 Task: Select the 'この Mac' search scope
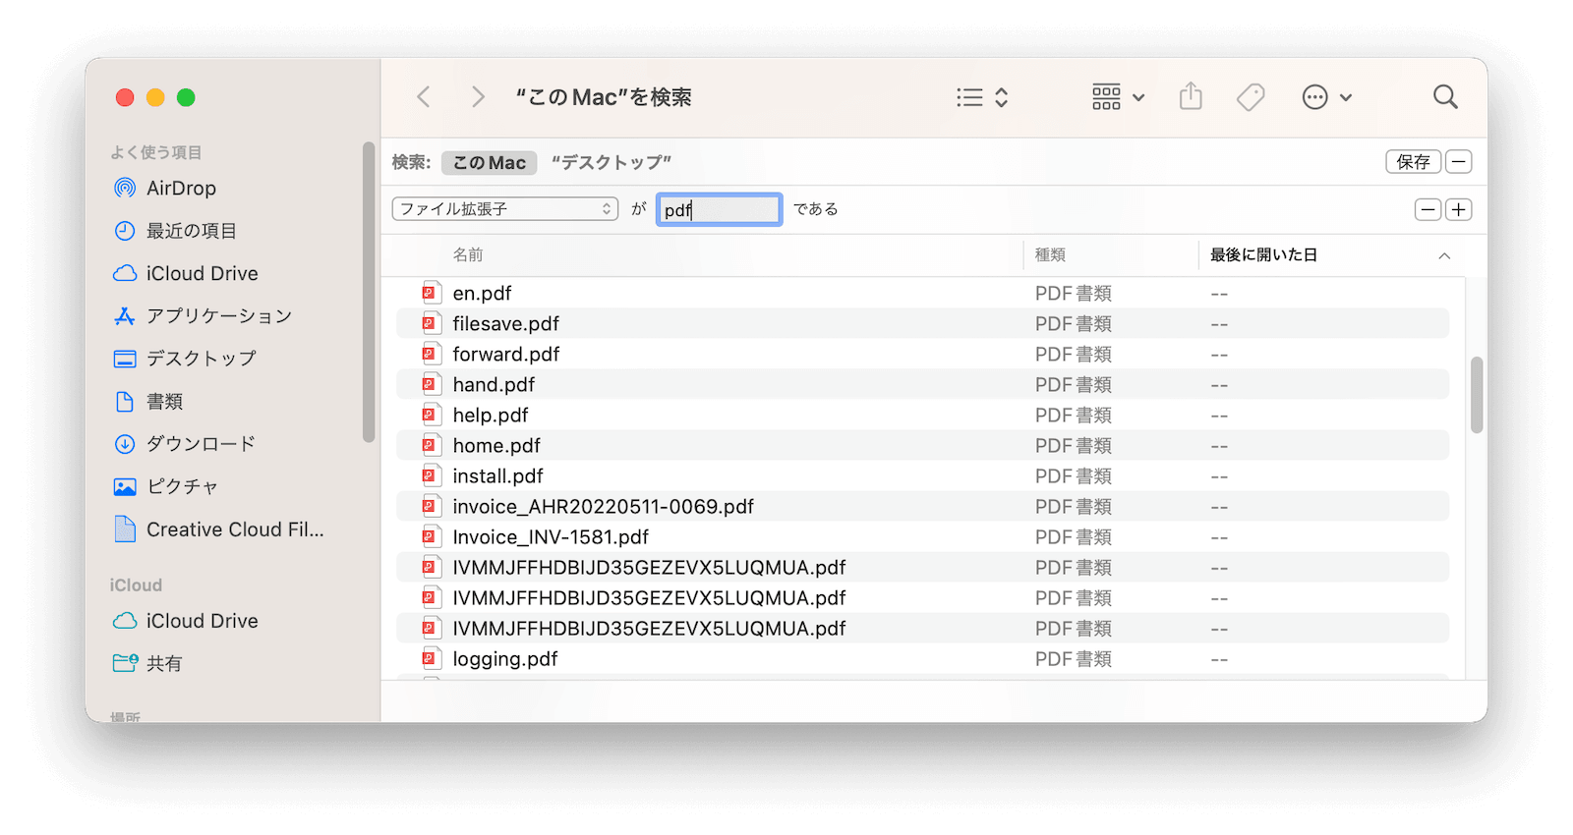coord(489,163)
